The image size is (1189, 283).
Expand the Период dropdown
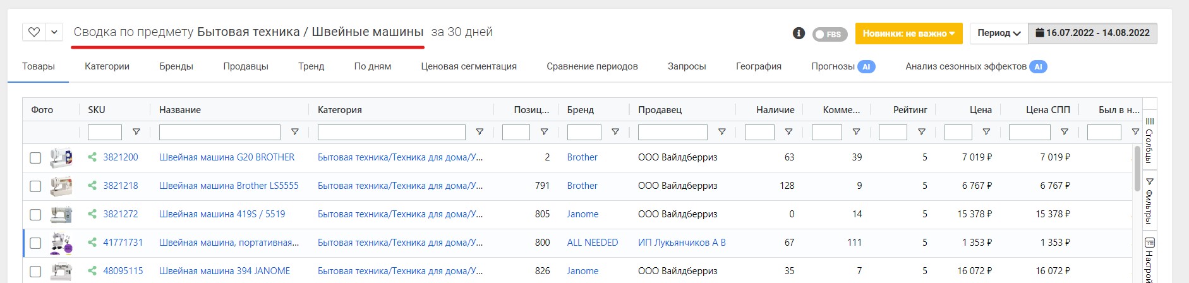click(x=999, y=33)
